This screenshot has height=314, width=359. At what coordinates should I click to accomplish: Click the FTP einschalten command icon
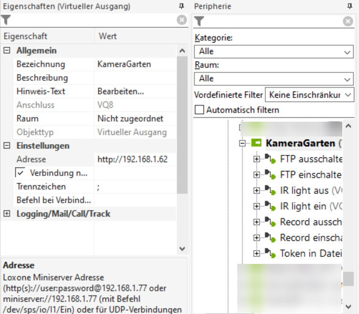(270, 175)
